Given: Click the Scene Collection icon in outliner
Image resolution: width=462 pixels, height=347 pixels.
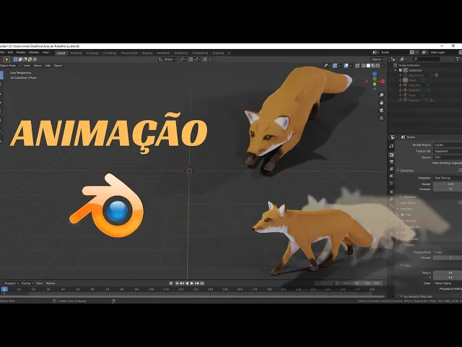Looking at the screenshot, I should point(396,65).
